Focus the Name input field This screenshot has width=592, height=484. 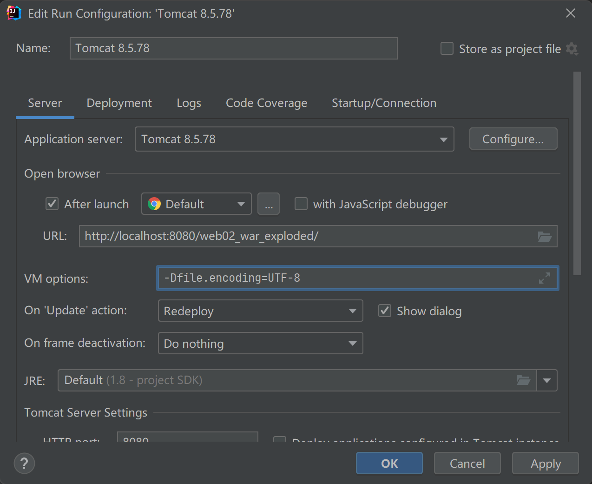(234, 48)
